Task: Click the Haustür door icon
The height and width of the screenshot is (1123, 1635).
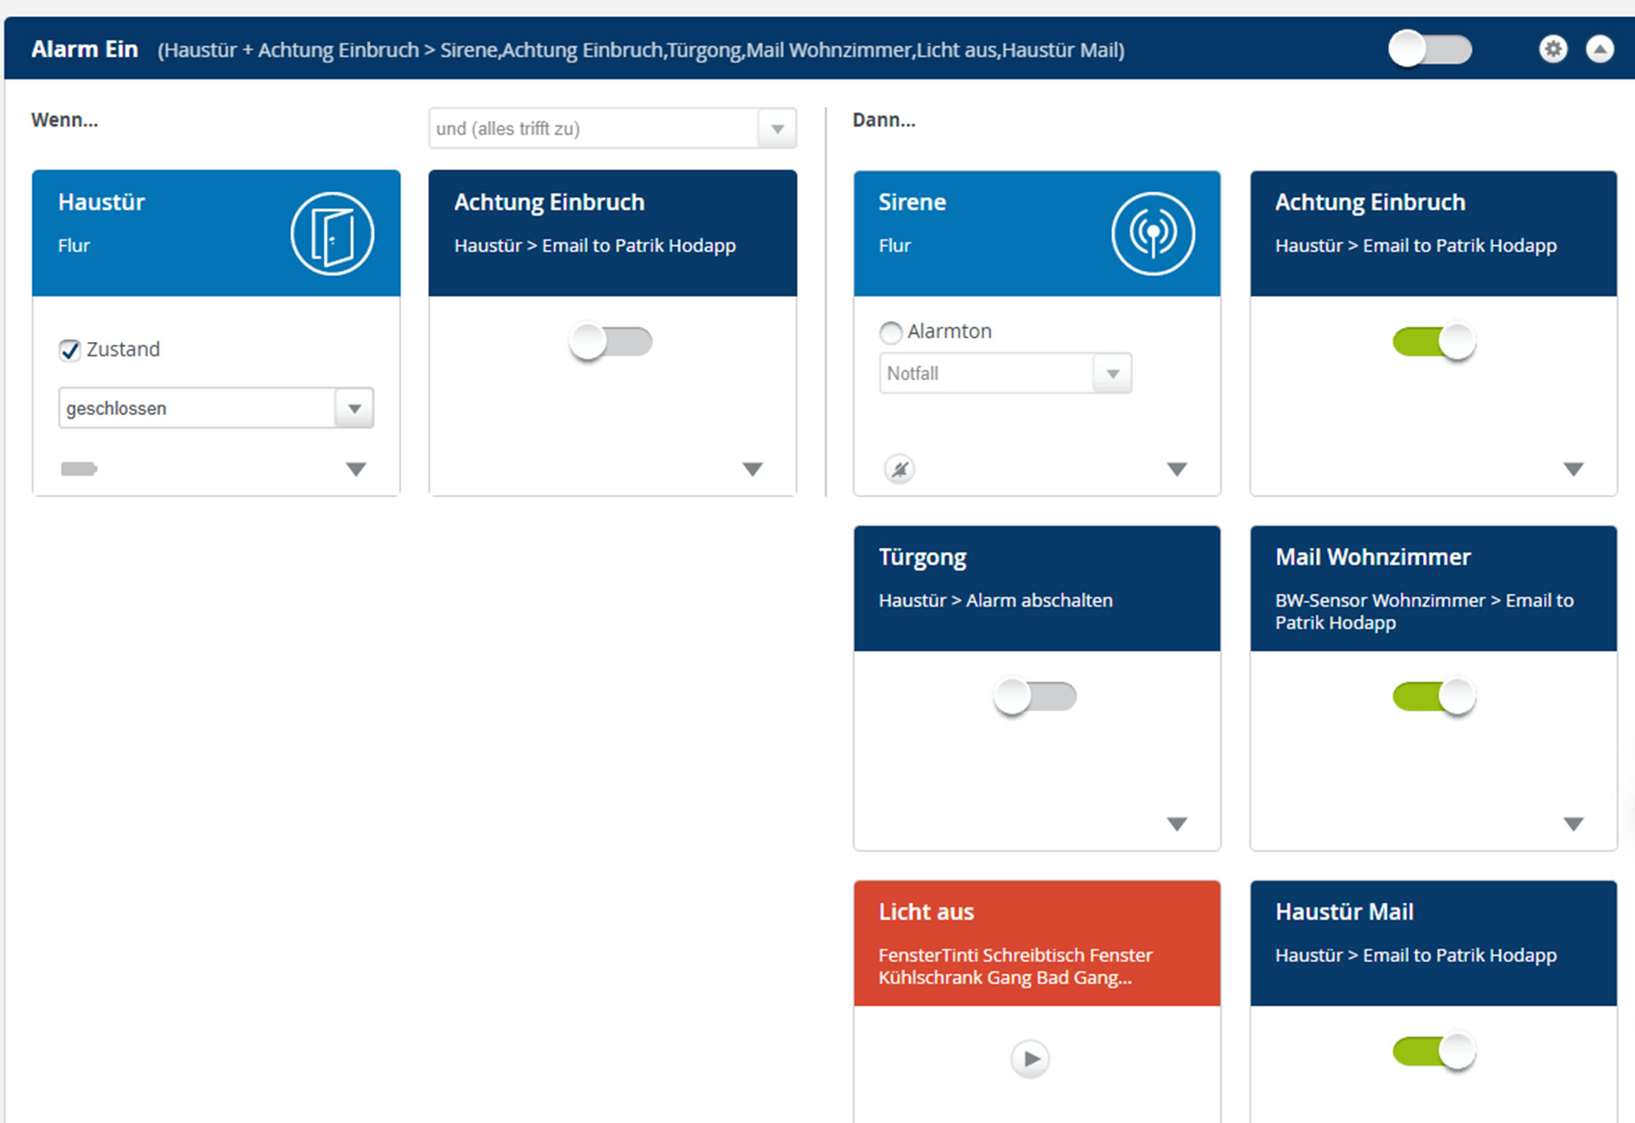Action: click(x=332, y=233)
